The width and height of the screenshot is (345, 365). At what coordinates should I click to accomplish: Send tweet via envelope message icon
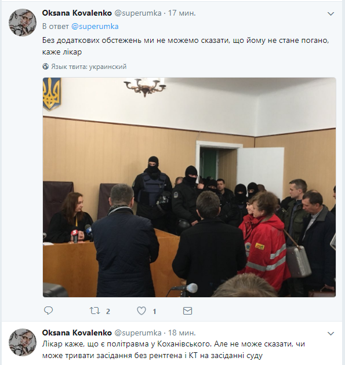pos(187,311)
